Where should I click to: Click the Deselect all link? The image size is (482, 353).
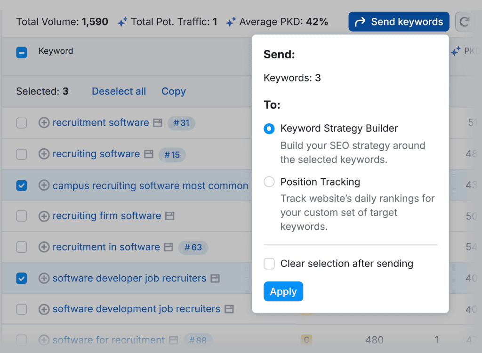(119, 91)
